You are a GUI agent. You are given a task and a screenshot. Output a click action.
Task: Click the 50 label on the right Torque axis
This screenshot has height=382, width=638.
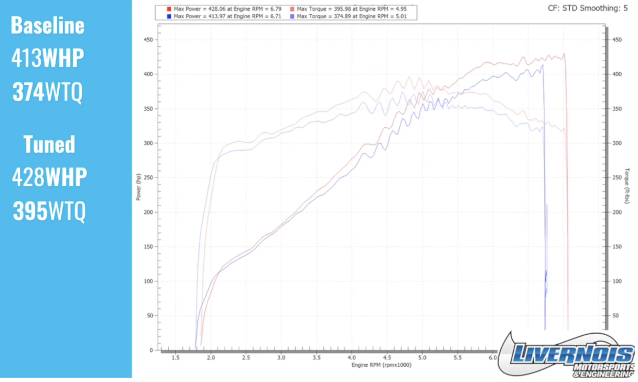pyautogui.click(x=616, y=316)
